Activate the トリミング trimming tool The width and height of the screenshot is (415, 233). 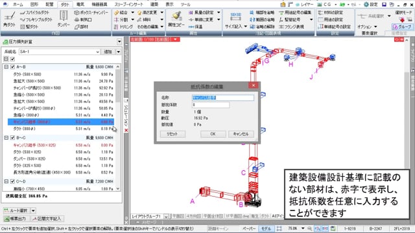(x=123, y=27)
